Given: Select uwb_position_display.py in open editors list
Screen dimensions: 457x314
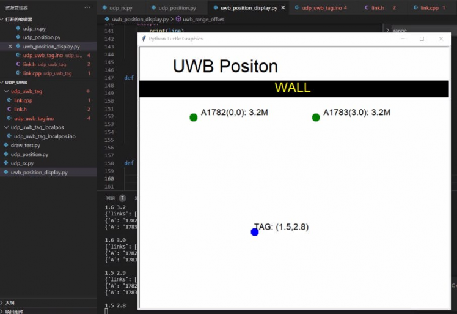Looking at the screenshot, I should [51, 47].
